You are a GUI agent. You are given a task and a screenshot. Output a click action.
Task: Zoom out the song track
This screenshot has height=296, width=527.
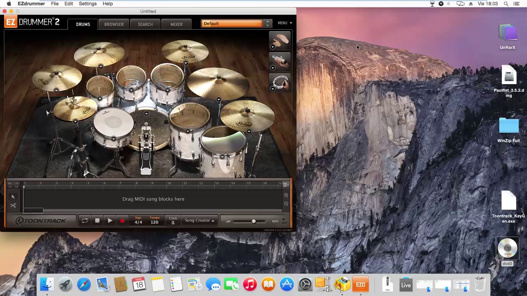point(286,203)
